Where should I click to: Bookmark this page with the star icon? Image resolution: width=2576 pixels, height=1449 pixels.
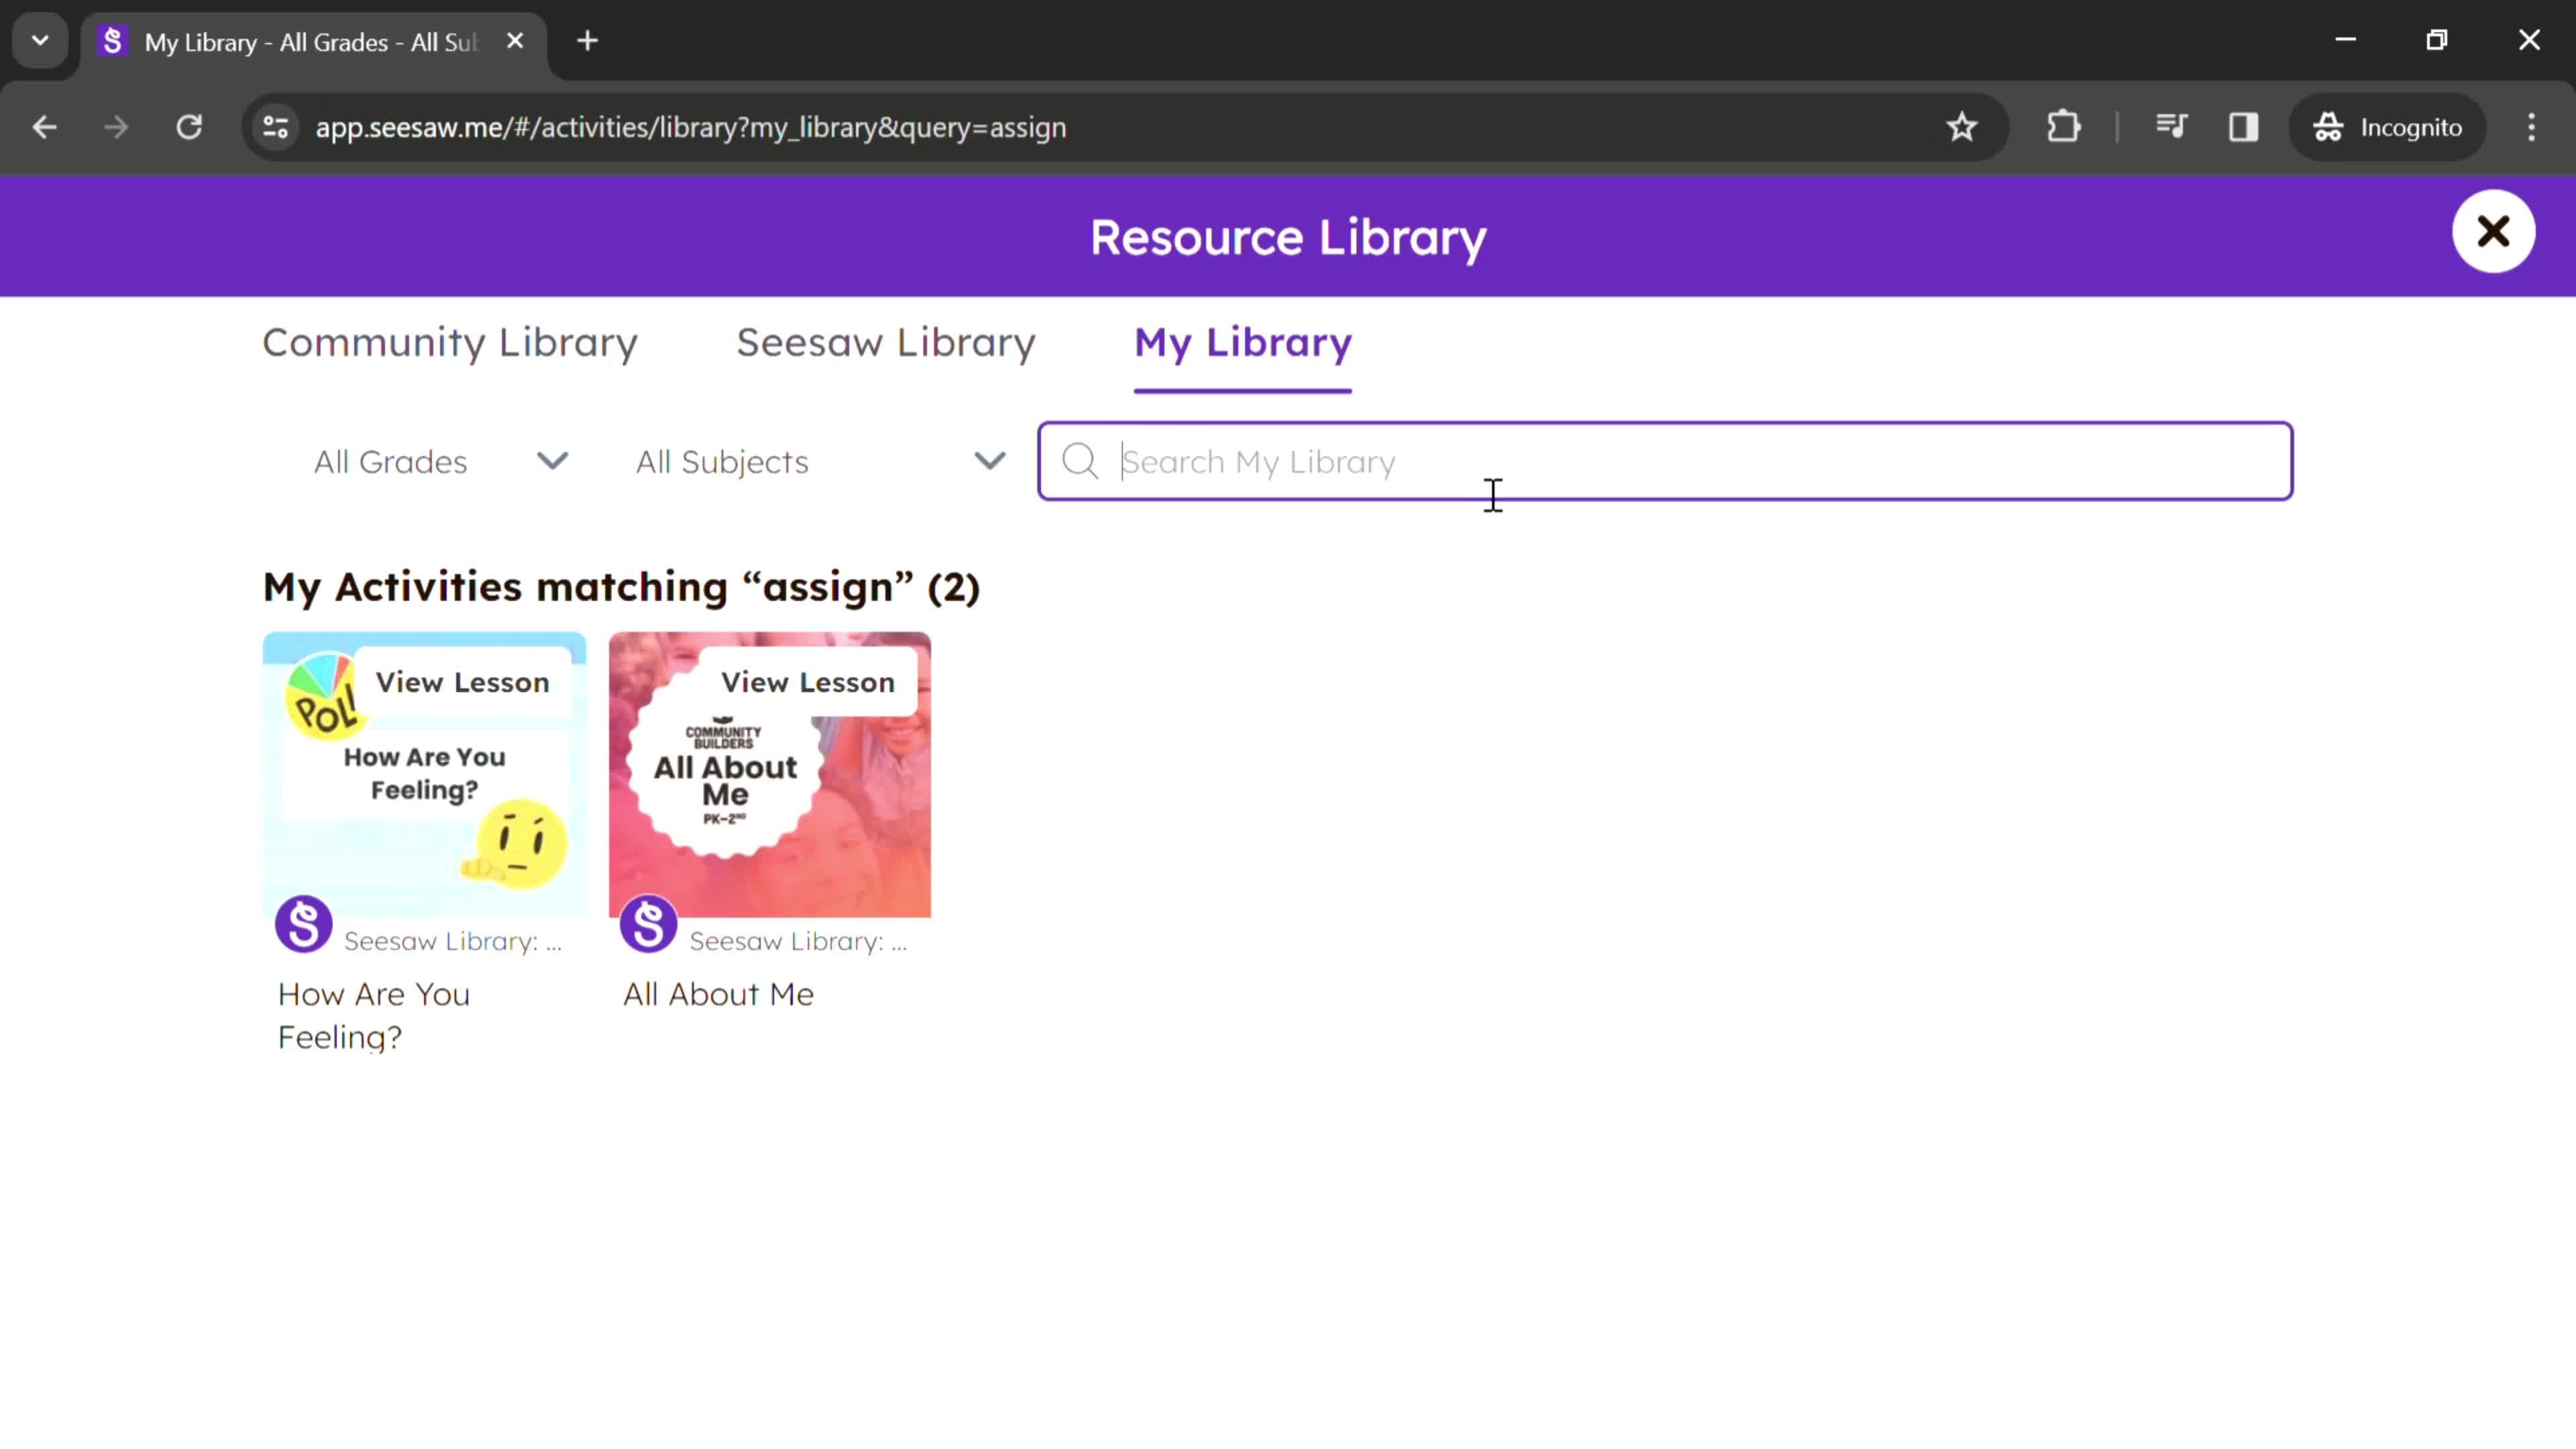tap(1962, 127)
